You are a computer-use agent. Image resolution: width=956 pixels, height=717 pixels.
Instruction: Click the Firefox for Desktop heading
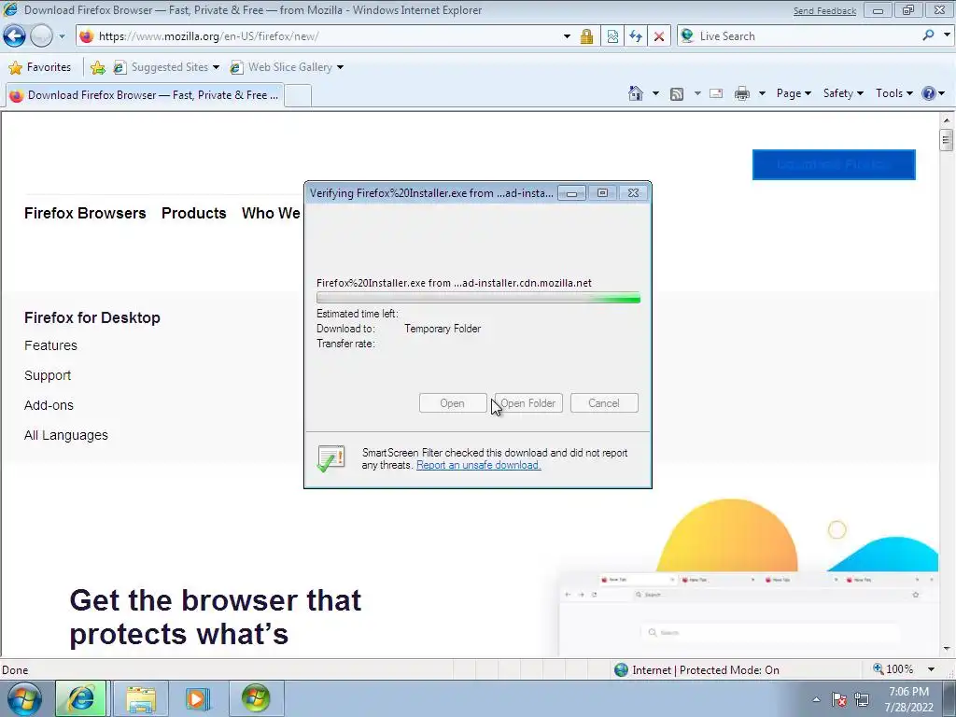[92, 317]
